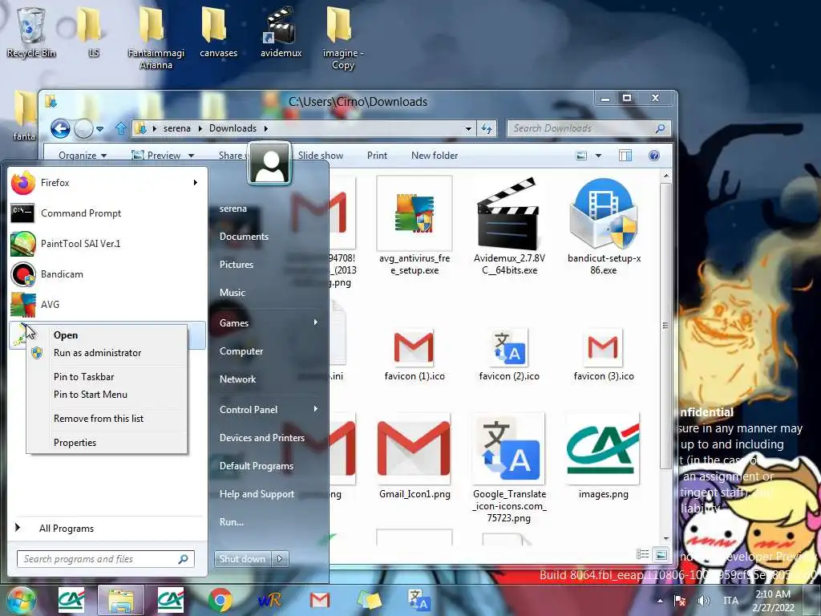
Task: Click the volume icon in system tray
Action: 704,601
